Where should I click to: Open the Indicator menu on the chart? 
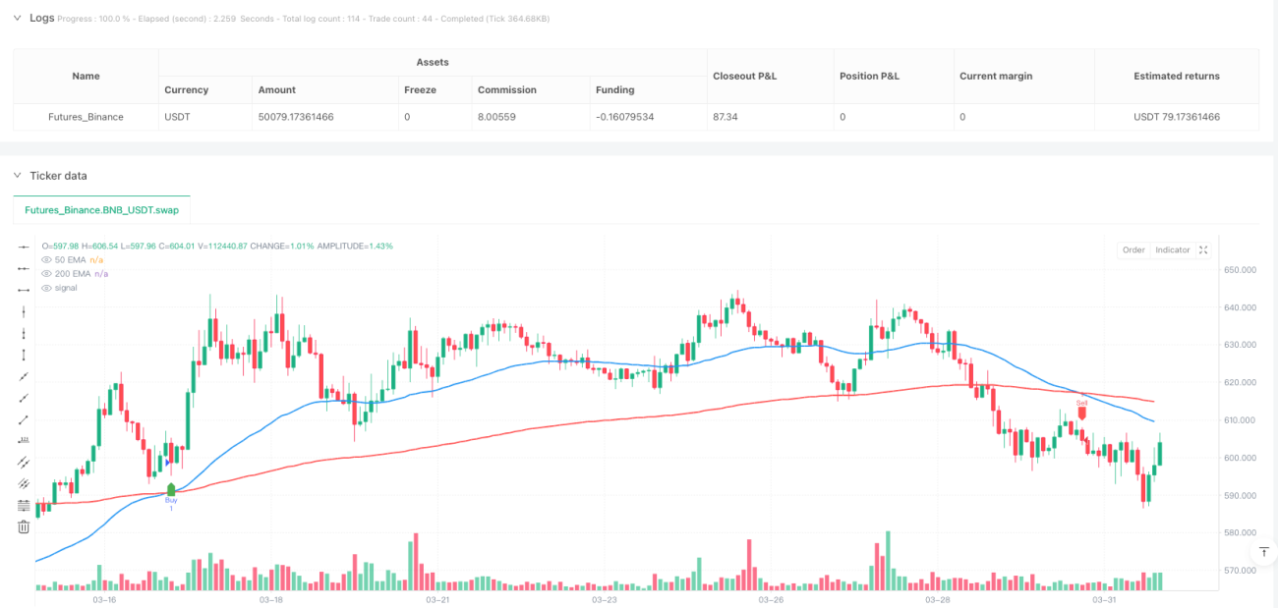pos(1173,250)
